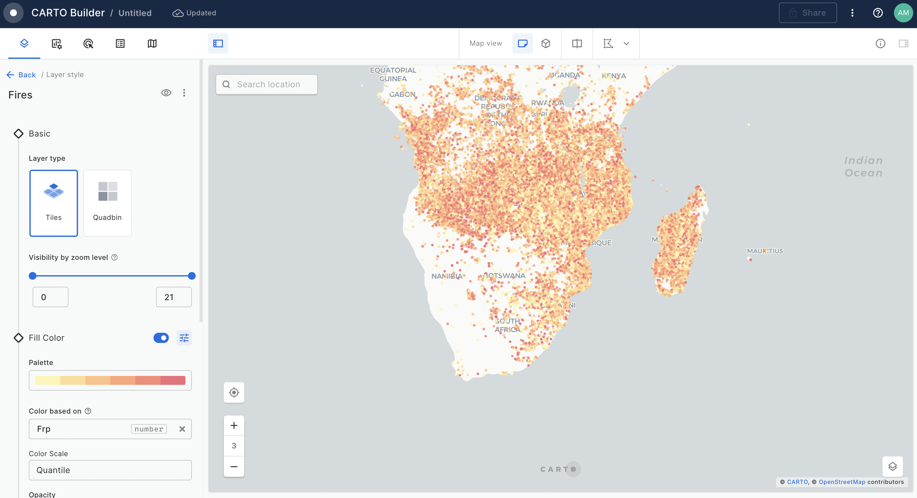Open the Widgets tab icon
Screen dimensions: 917x498
56,43
